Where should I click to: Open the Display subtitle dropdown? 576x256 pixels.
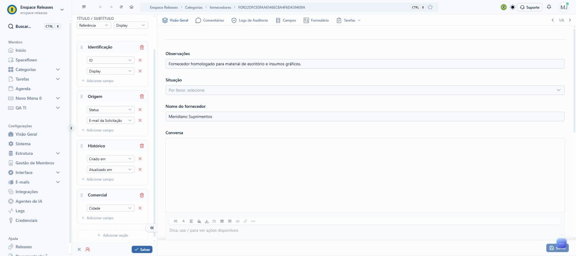click(x=131, y=25)
